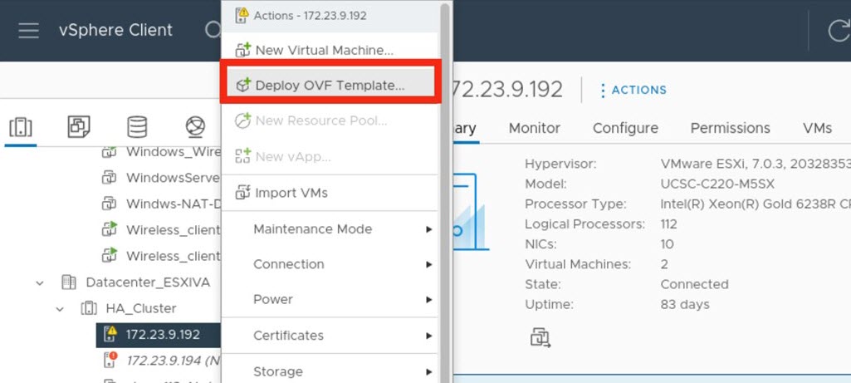Click the search magnifier icon
Viewport: 851px width, 383px height.
click(x=213, y=30)
